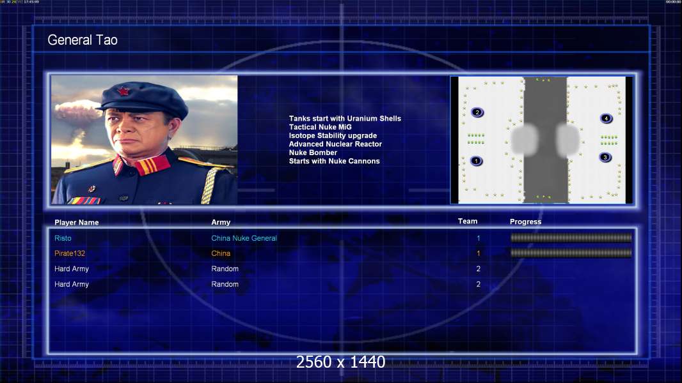
Task: Click team number in Risto's row
Action: tap(479, 238)
